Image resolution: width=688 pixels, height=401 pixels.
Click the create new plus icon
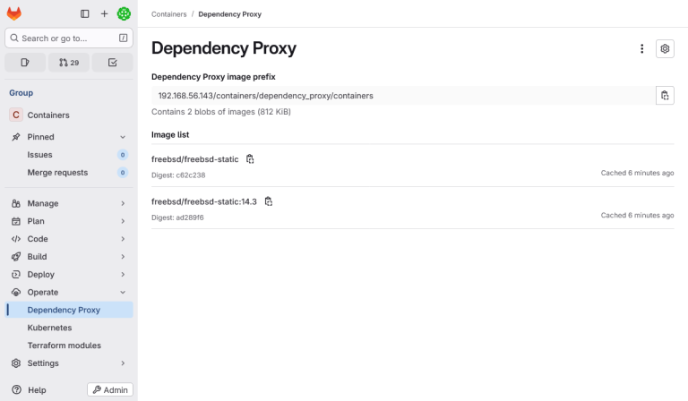[104, 13]
